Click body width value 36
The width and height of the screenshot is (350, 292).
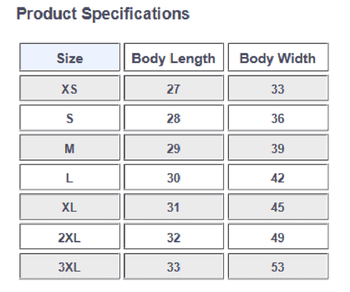tap(278, 118)
